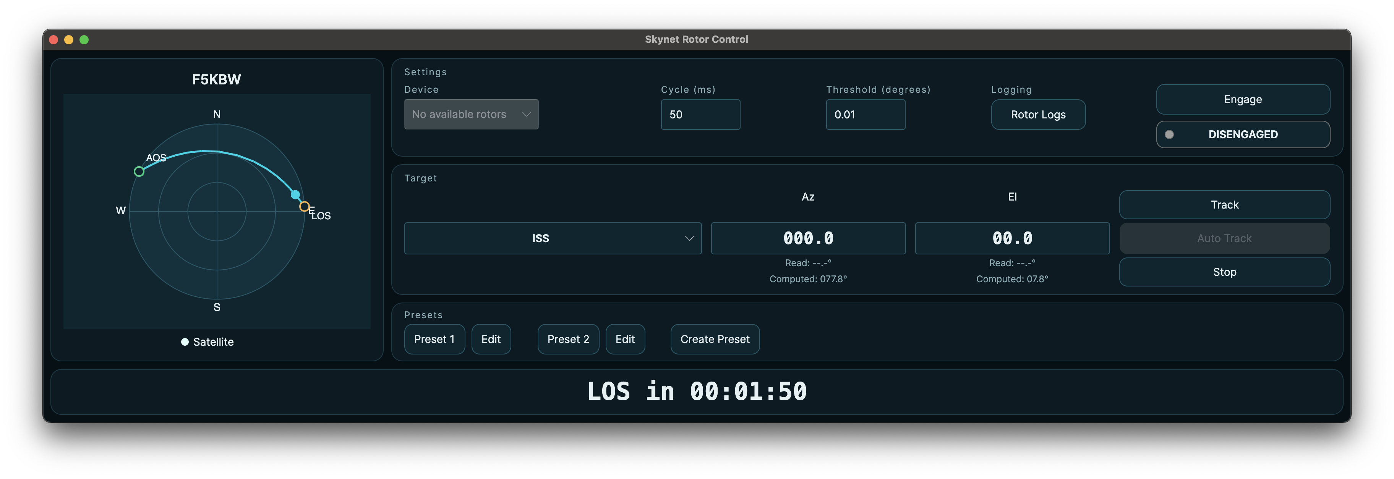Screen dimensions: 1394x479
Task: Click the green AOS marker on polar plot
Action: (x=139, y=172)
